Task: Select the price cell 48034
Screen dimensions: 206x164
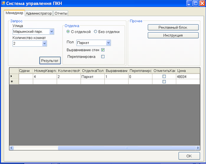Action: point(188,77)
